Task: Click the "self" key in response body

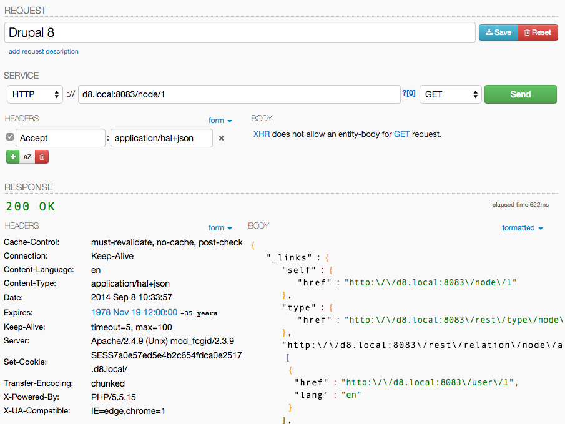Action: 299,270
